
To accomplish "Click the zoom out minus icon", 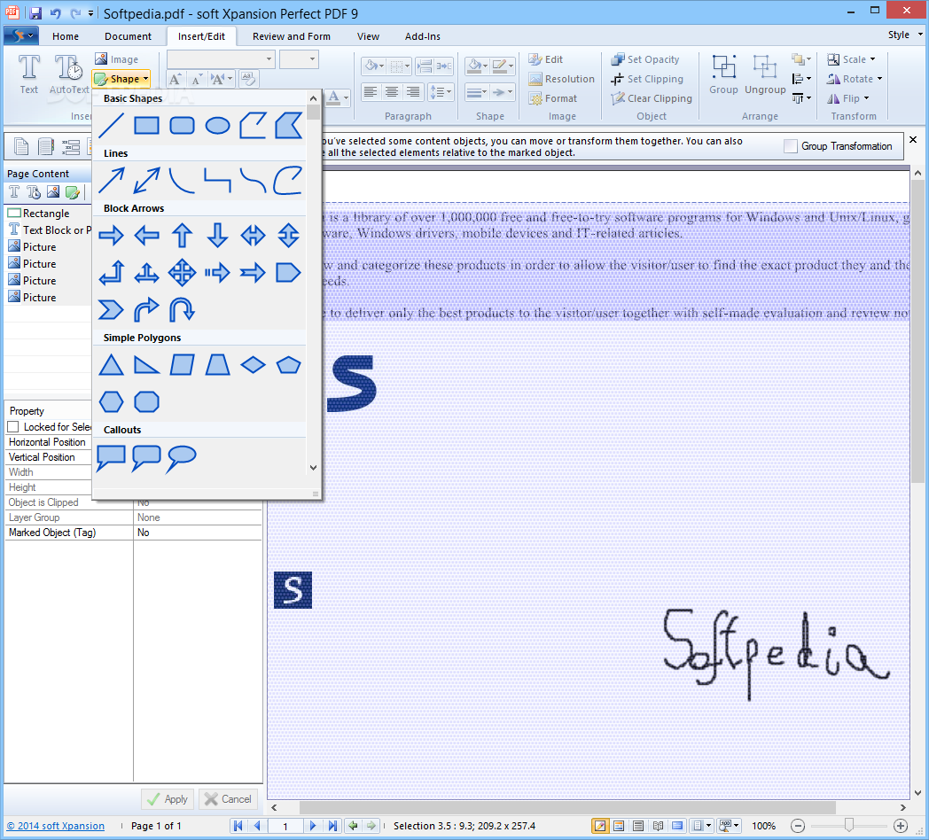I will [798, 826].
